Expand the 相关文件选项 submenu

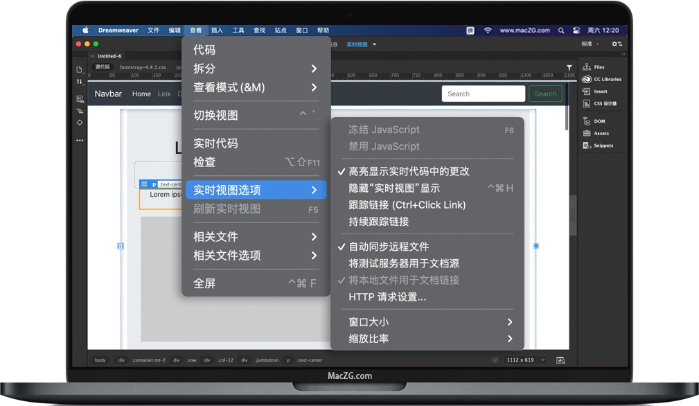coord(256,256)
